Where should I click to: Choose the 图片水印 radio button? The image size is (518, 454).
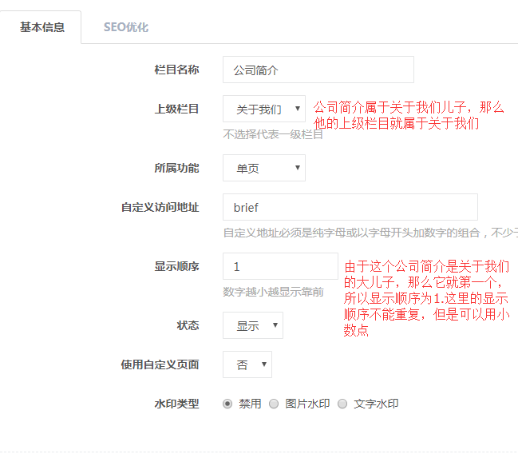click(x=275, y=404)
